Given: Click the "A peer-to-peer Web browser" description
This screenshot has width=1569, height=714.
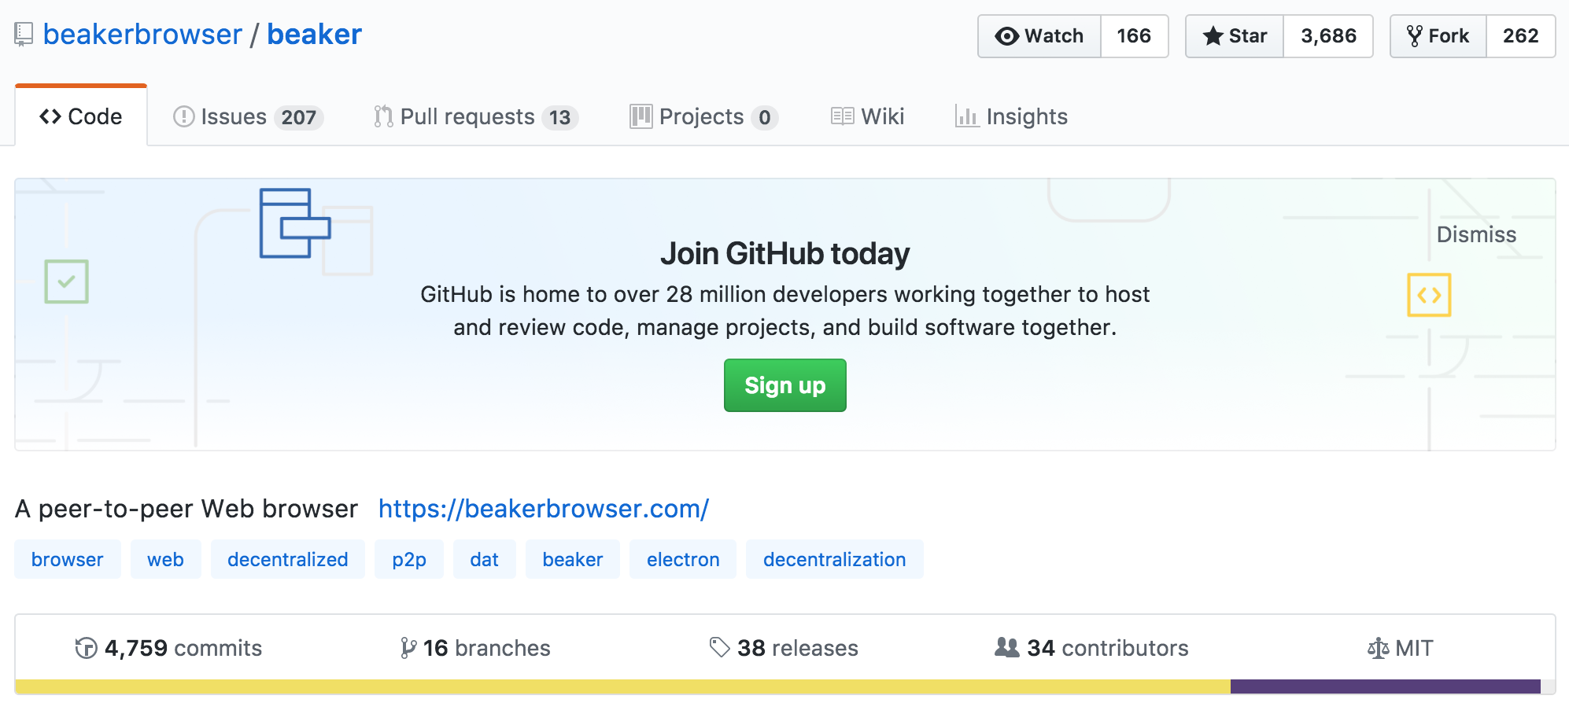Looking at the screenshot, I should [186, 509].
